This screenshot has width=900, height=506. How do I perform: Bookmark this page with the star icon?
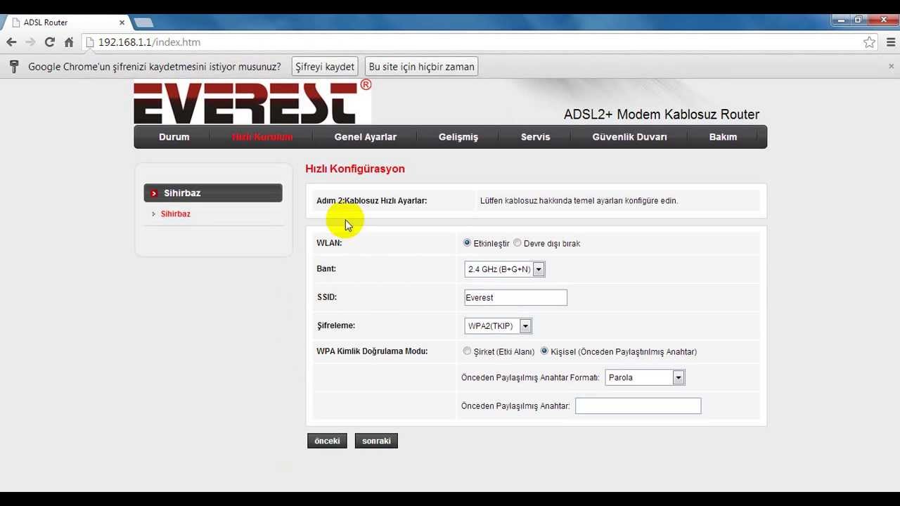870,42
